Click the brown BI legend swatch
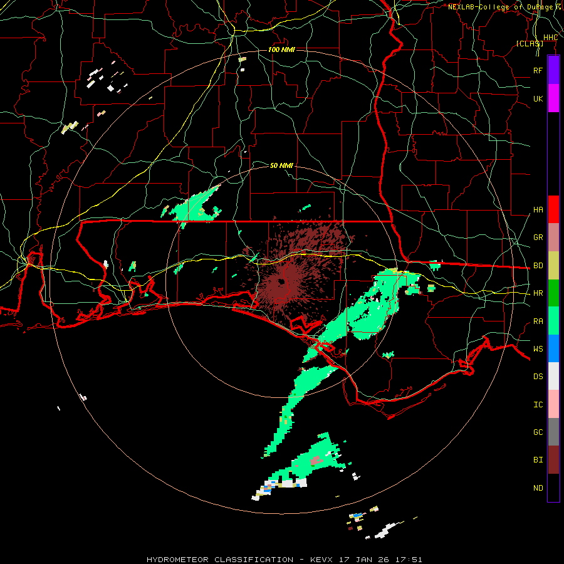Screen dimensions: 564x564 click(x=553, y=460)
